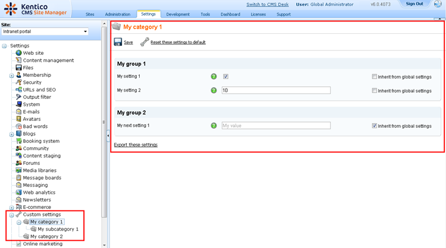This screenshot has width=446, height=248.
Task: Click help icon for My setting 1
Action: (213, 77)
